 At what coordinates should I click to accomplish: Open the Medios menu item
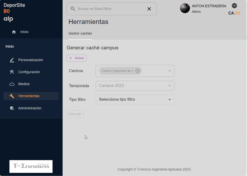(31, 84)
